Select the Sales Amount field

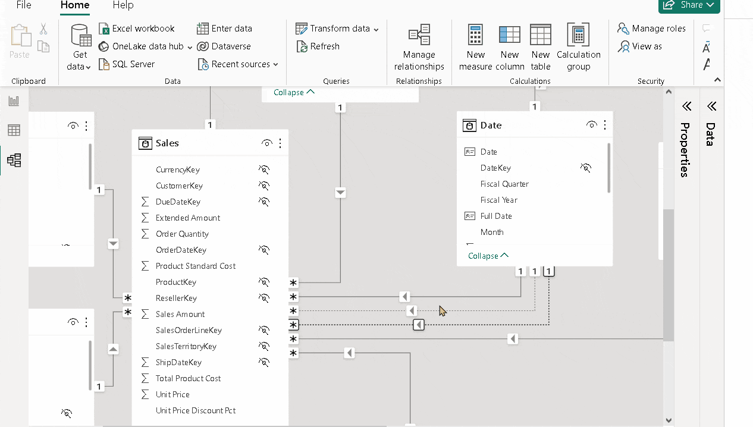tap(180, 314)
